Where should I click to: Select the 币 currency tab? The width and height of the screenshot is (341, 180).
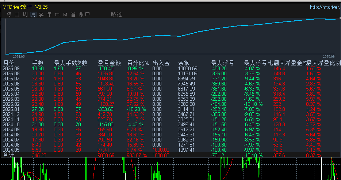click(57, 15)
